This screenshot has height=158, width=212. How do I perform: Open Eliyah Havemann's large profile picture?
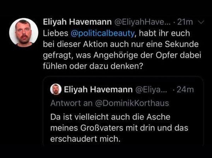(x=24, y=32)
